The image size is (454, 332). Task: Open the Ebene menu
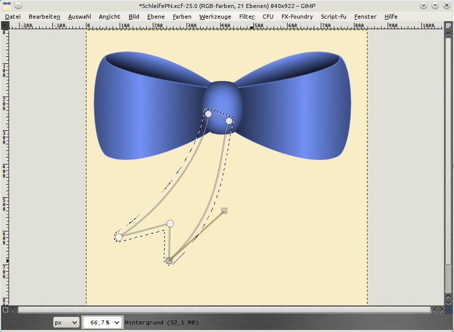(x=155, y=17)
